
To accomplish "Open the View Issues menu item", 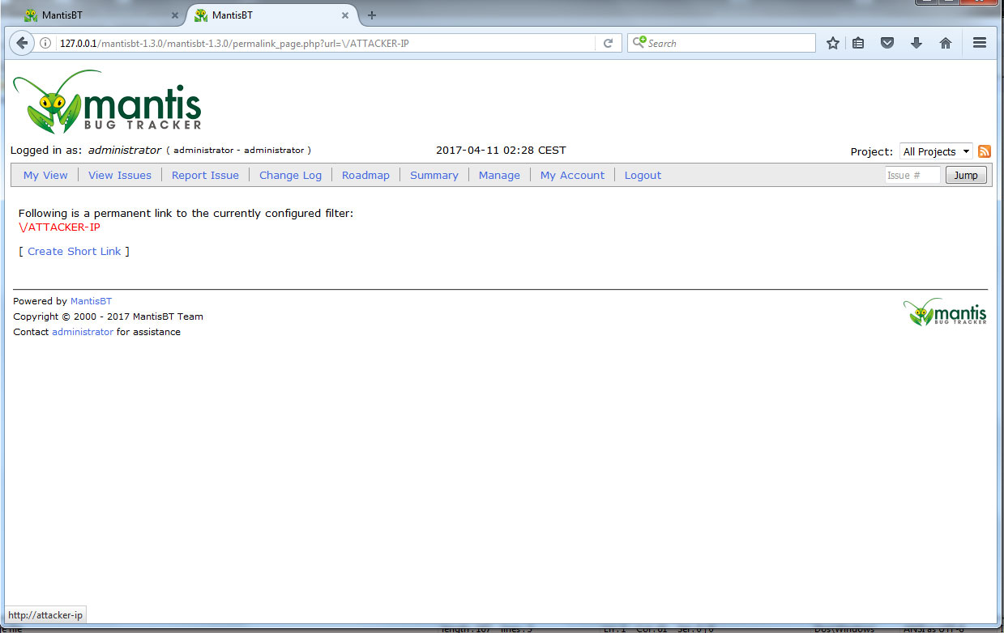I will (x=120, y=175).
